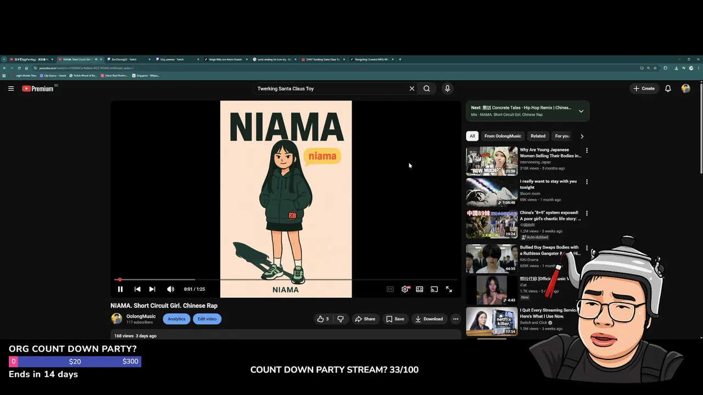Skip to the next video

[x=152, y=289]
